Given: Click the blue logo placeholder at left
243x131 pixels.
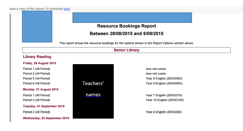Looking at the screenshot, I should point(37,27).
